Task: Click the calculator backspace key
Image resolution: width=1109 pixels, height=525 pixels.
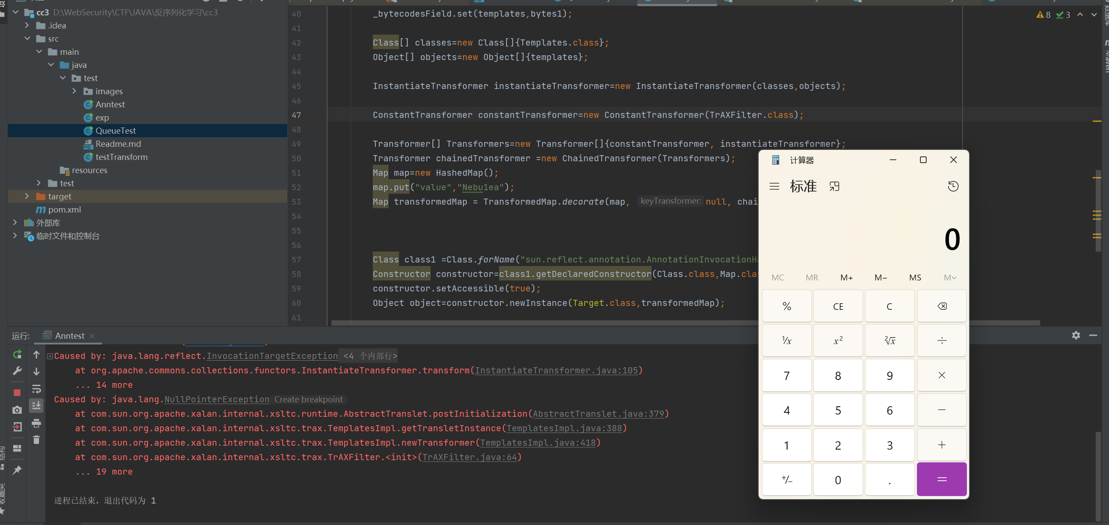Action: [941, 306]
